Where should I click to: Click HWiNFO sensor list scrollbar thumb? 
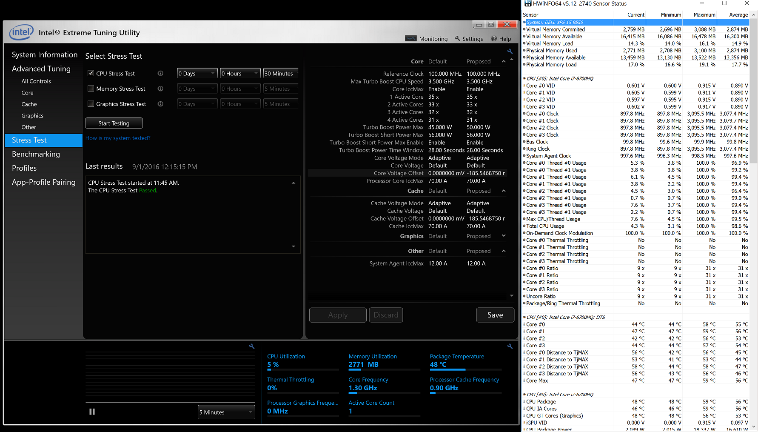tap(754, 92)
